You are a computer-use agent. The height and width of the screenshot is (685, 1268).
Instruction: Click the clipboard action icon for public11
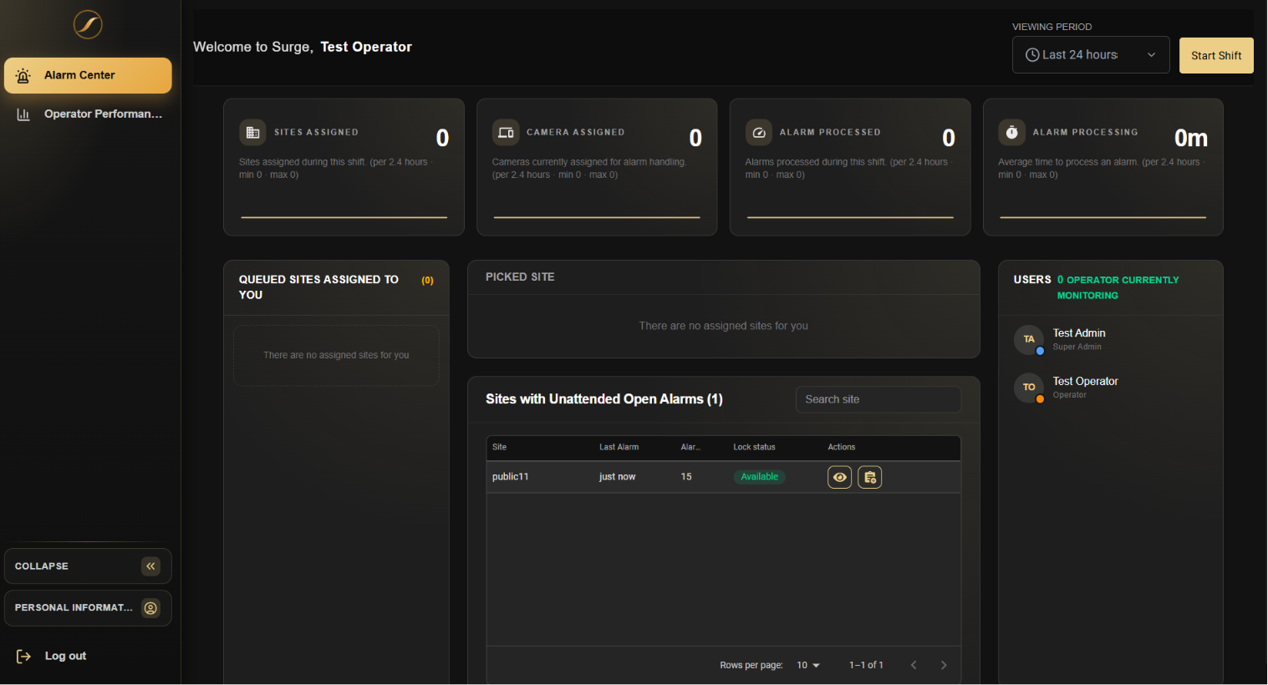click(x=870, y=477)
